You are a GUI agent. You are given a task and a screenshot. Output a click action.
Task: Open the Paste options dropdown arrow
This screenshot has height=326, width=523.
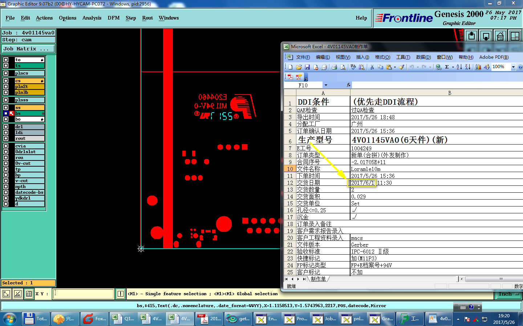click(395, 67)
